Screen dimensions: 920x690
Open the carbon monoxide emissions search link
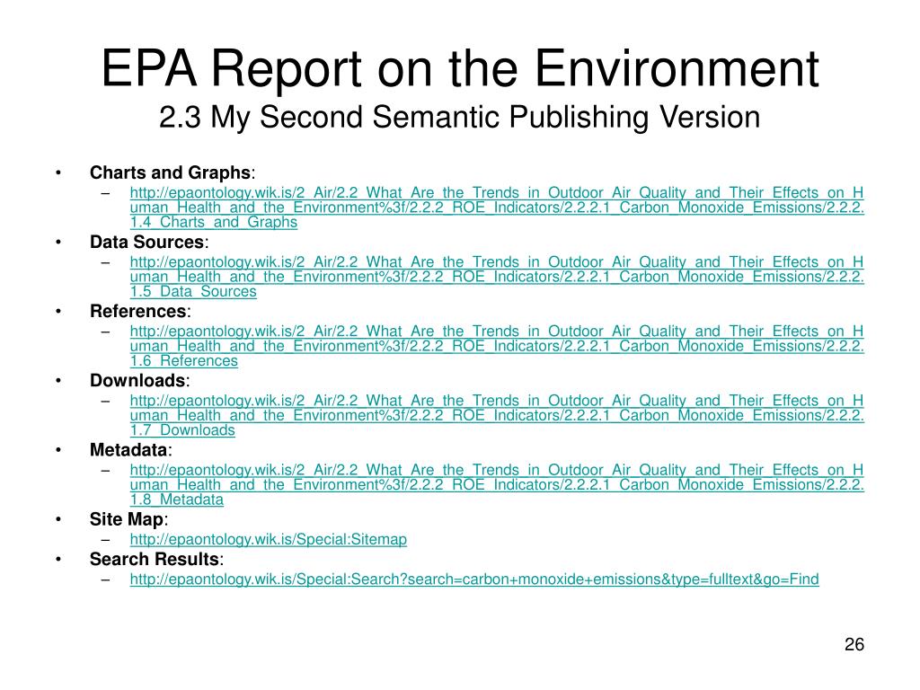click(x=474, y=579)
